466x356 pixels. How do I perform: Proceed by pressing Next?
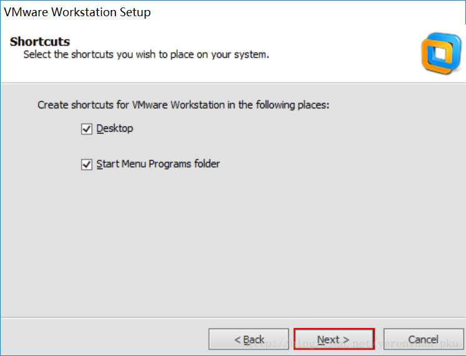pyautogui.click(x=334, y=339)
